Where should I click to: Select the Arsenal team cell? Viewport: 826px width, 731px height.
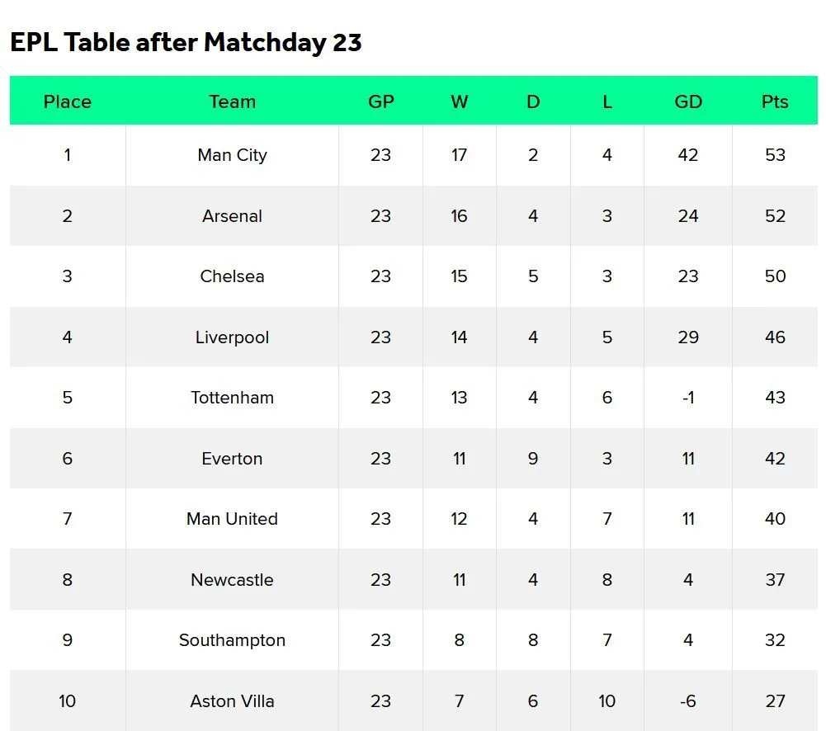coord(232,216)
